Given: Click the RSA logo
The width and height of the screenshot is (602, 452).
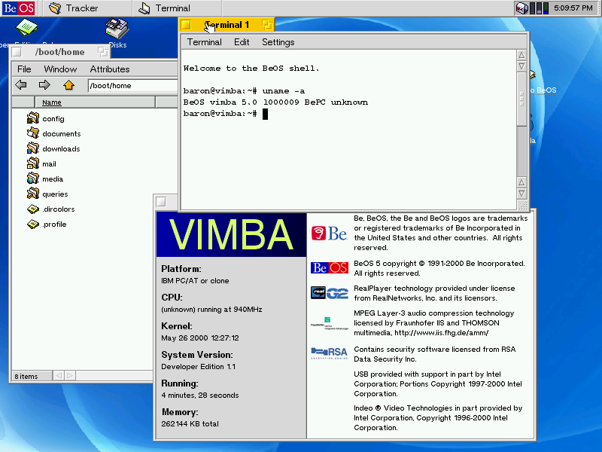Looking at the screenshot, I should click(x=329, y=353).
